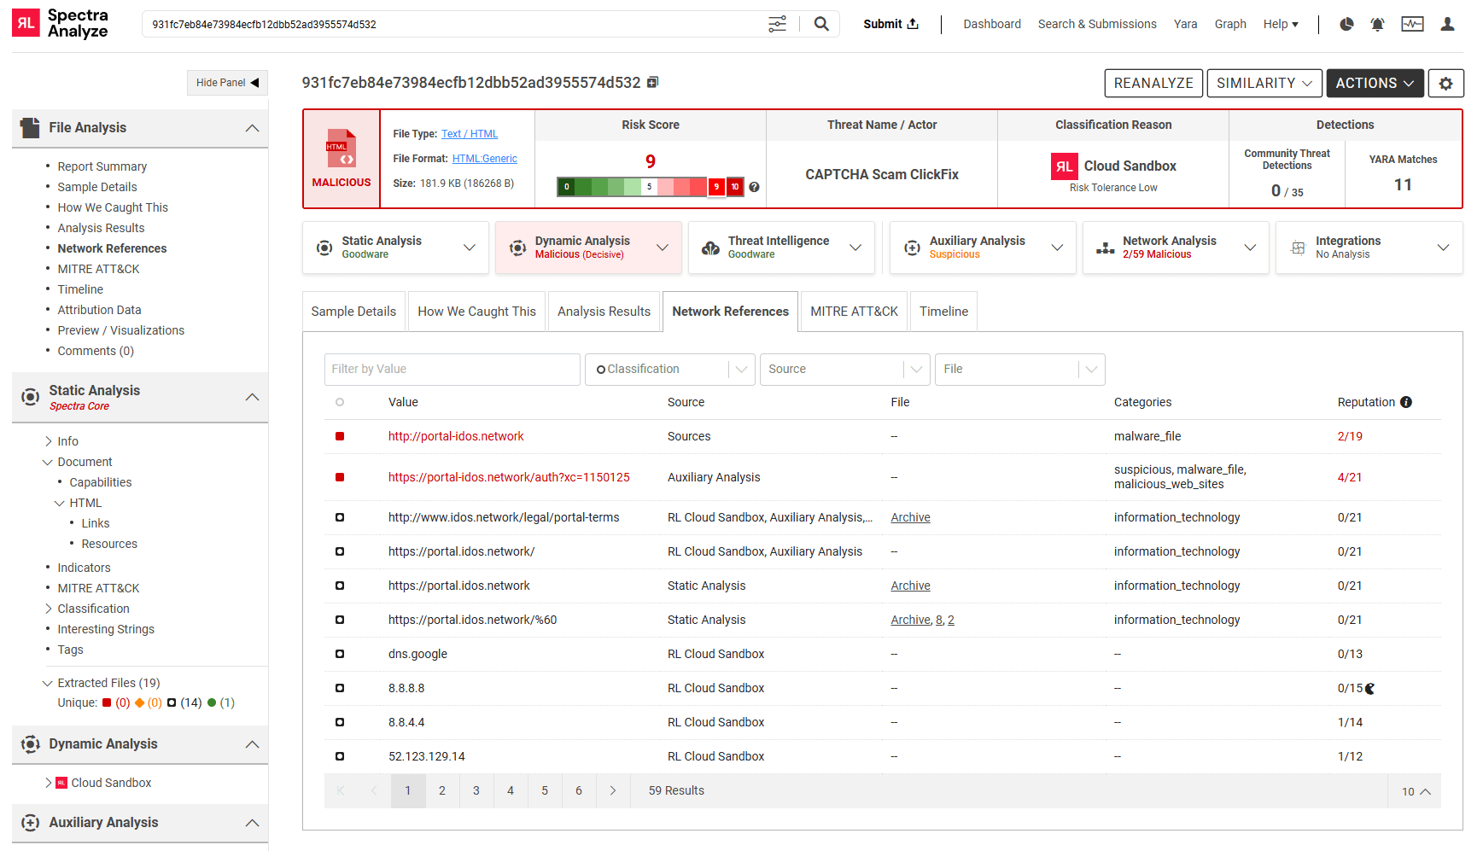Open the activity monitor icon near the profile
This screenshot has height=851, width=1483.
[1412, 24]
